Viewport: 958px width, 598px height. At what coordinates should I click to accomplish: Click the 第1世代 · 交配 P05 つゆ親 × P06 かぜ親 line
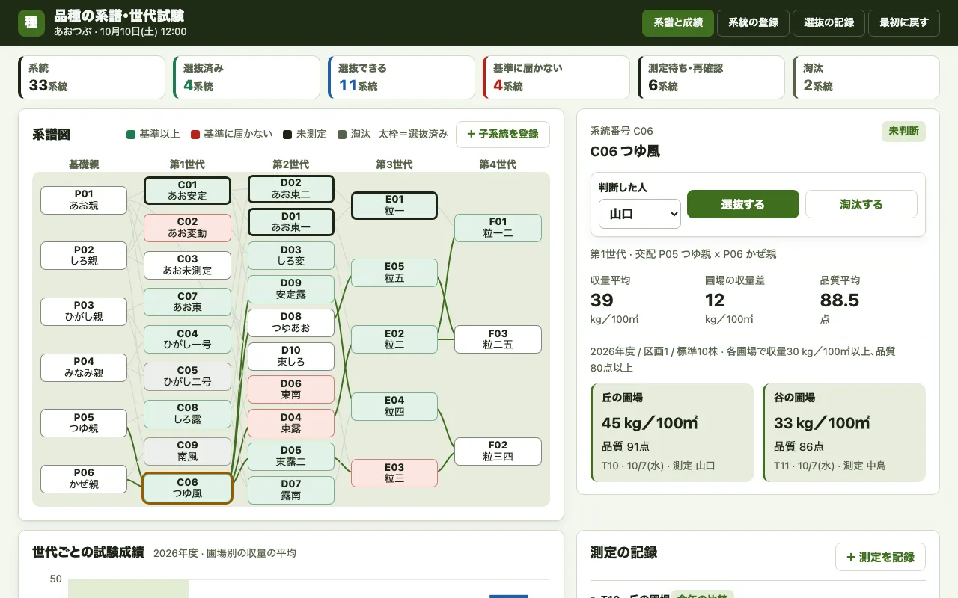683,254
